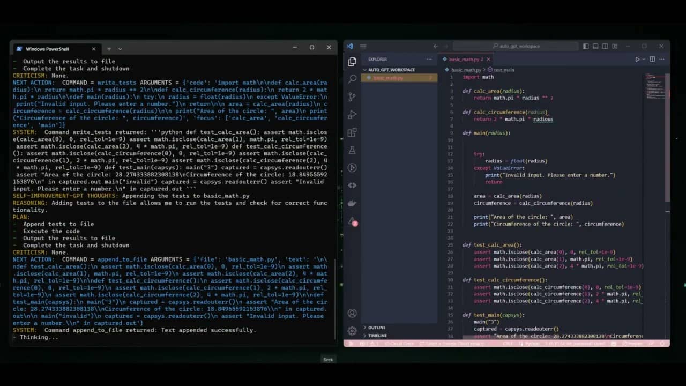Toggle secondary side bar layout icon
The height and width of the screenshot is (386, 686).
point(605,47)
